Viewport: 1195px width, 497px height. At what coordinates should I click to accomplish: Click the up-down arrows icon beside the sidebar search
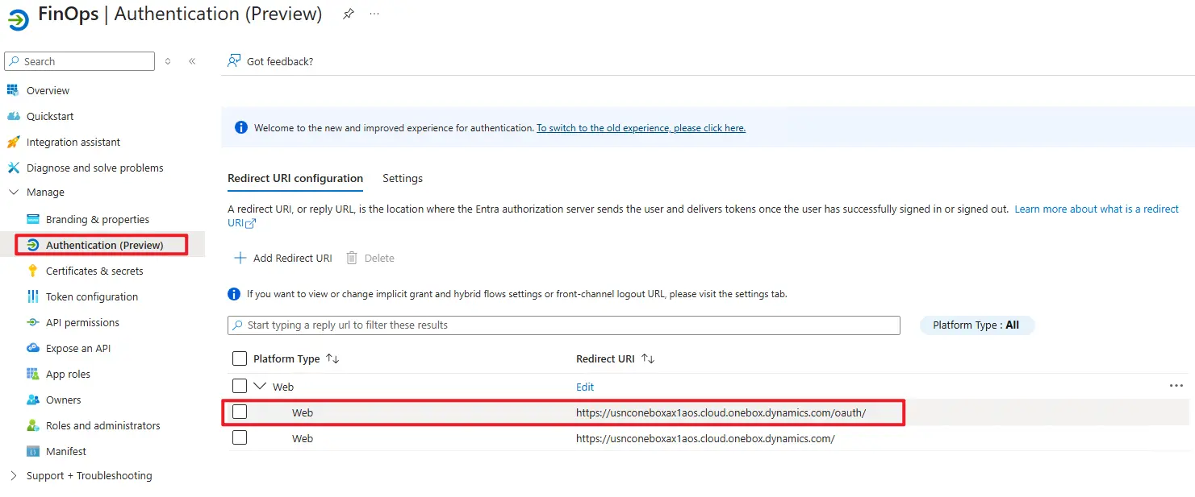168,61
